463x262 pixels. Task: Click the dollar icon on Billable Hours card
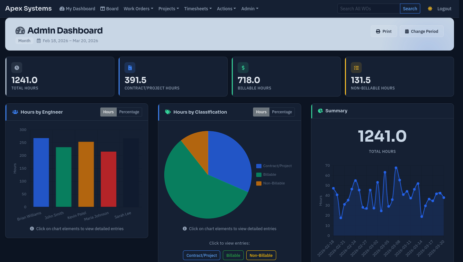pyautogui.click(x=243, y=68)
